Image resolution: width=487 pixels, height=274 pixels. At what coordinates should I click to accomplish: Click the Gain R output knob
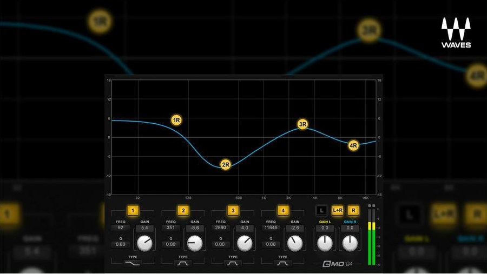350,243
